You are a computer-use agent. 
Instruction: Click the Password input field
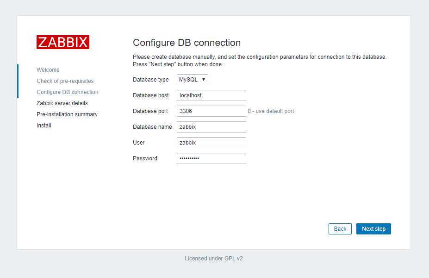(x=211, y=158)
